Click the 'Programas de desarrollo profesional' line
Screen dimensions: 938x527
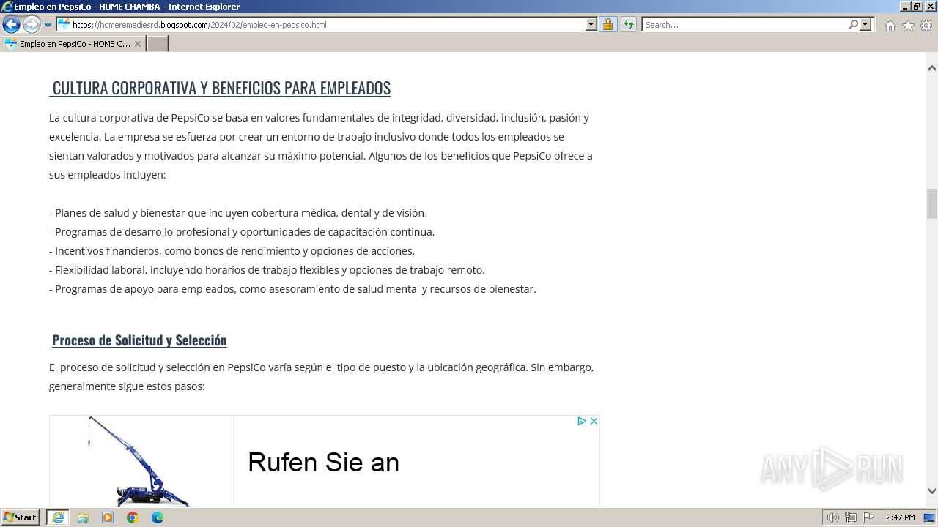click(x=242, y=232)
